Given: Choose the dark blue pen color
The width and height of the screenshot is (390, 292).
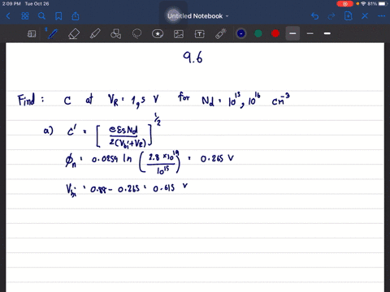Looking at the screenshot, I should [x=241, y=33].
